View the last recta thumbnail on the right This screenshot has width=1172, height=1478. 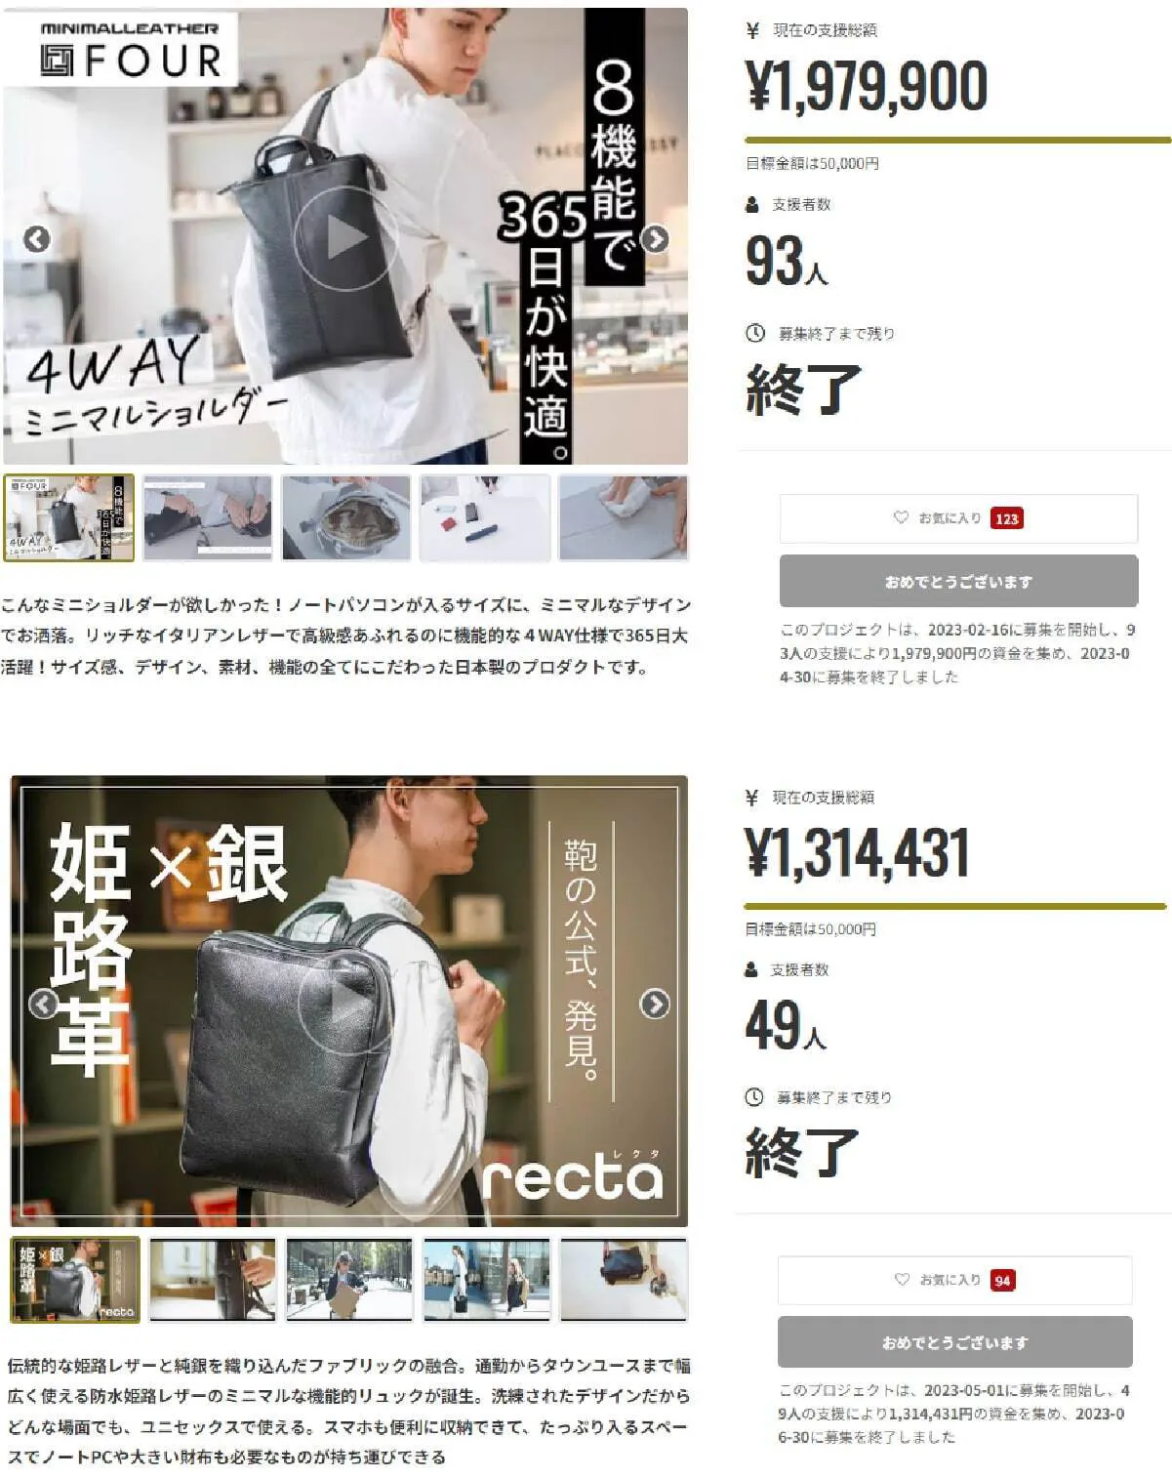(x=624, y=1280)
